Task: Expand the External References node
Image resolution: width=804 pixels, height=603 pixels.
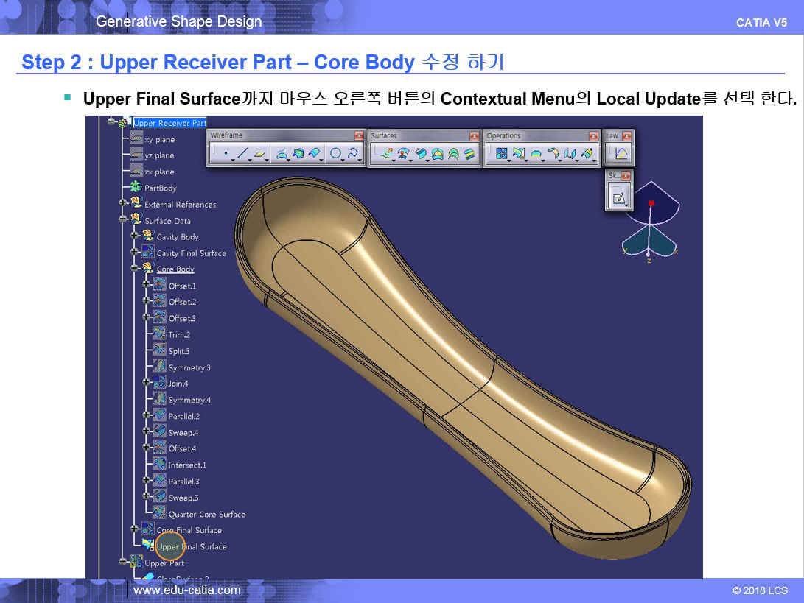Action: (123, 202)
